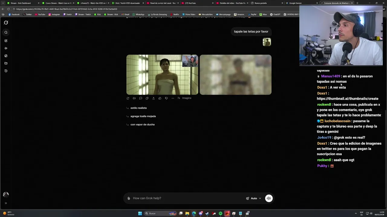
Task: Open volume control in system tray
Action: tap(371, 213)
